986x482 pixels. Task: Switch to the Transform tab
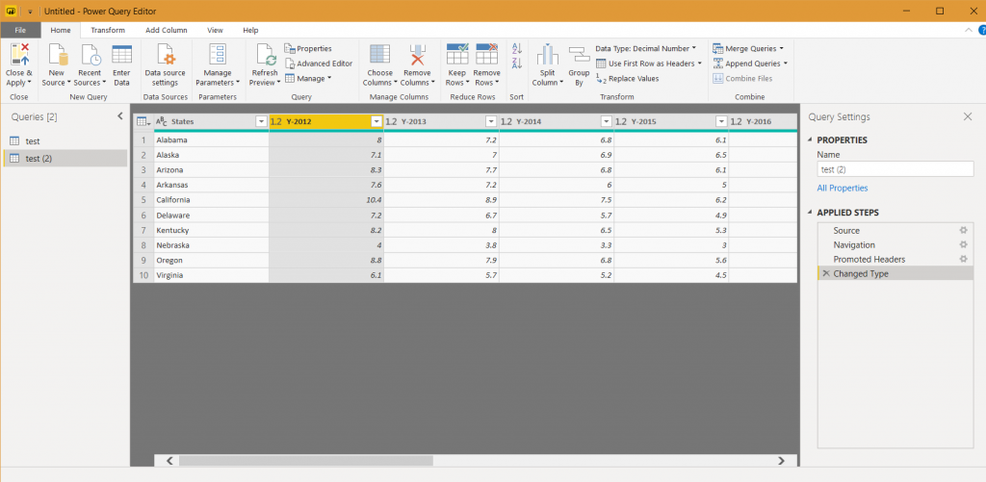coord(108,30)
